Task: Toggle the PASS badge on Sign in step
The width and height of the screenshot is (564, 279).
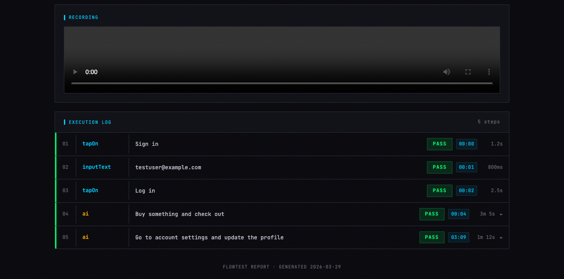Action: click(439, 144)
